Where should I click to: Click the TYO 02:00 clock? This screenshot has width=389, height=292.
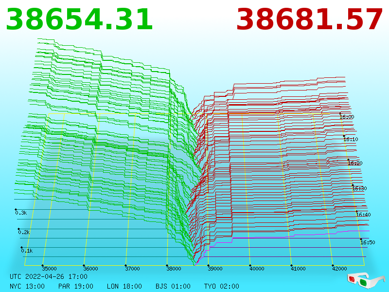[x=222, y=286]
